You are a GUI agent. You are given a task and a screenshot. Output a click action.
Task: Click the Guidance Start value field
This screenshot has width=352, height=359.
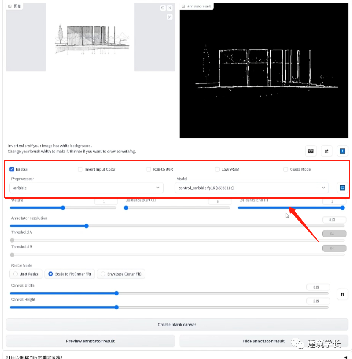point(219,202)
